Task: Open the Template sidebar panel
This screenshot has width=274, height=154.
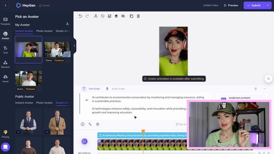Action: [x=6, y=21]
